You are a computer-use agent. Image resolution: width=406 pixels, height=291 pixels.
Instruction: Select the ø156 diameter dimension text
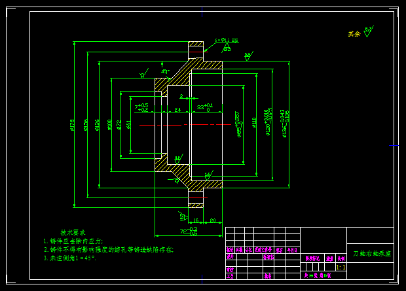[x=86, y=125]
